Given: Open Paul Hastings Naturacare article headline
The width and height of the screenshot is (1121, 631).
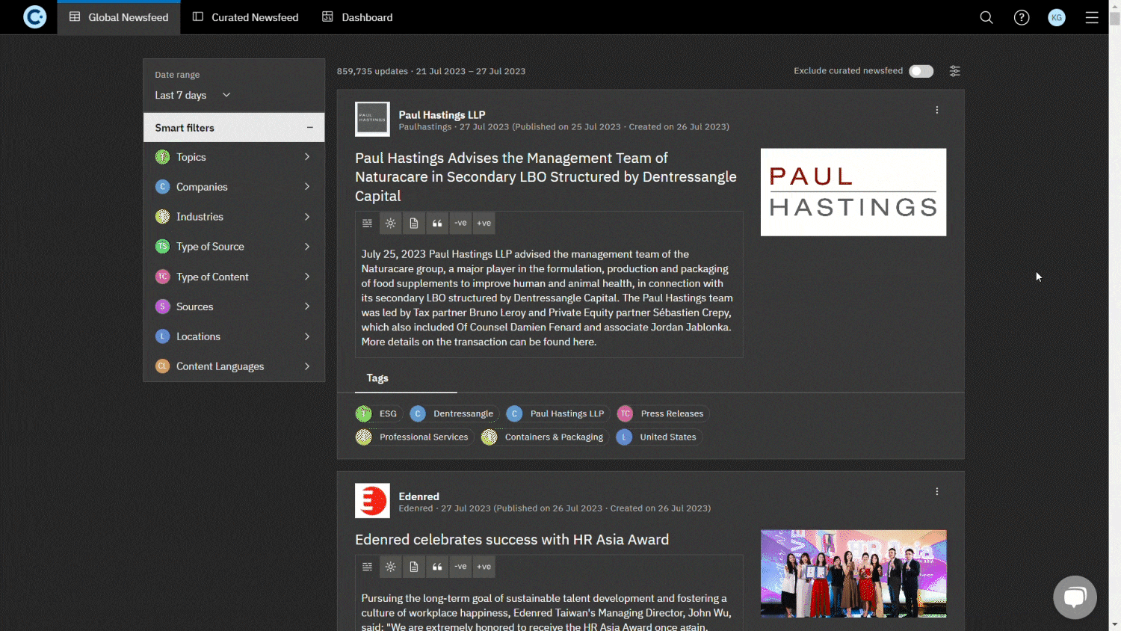Looking at the screenshot, I should click(546, 177).
